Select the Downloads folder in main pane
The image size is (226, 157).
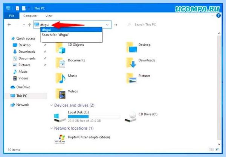(140, 63)
